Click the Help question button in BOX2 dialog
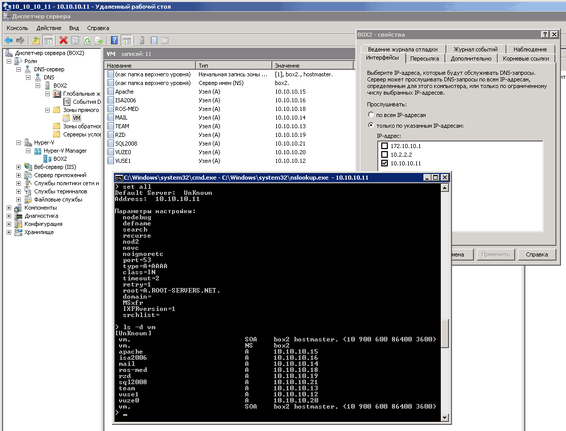 [x=545, y=34]
